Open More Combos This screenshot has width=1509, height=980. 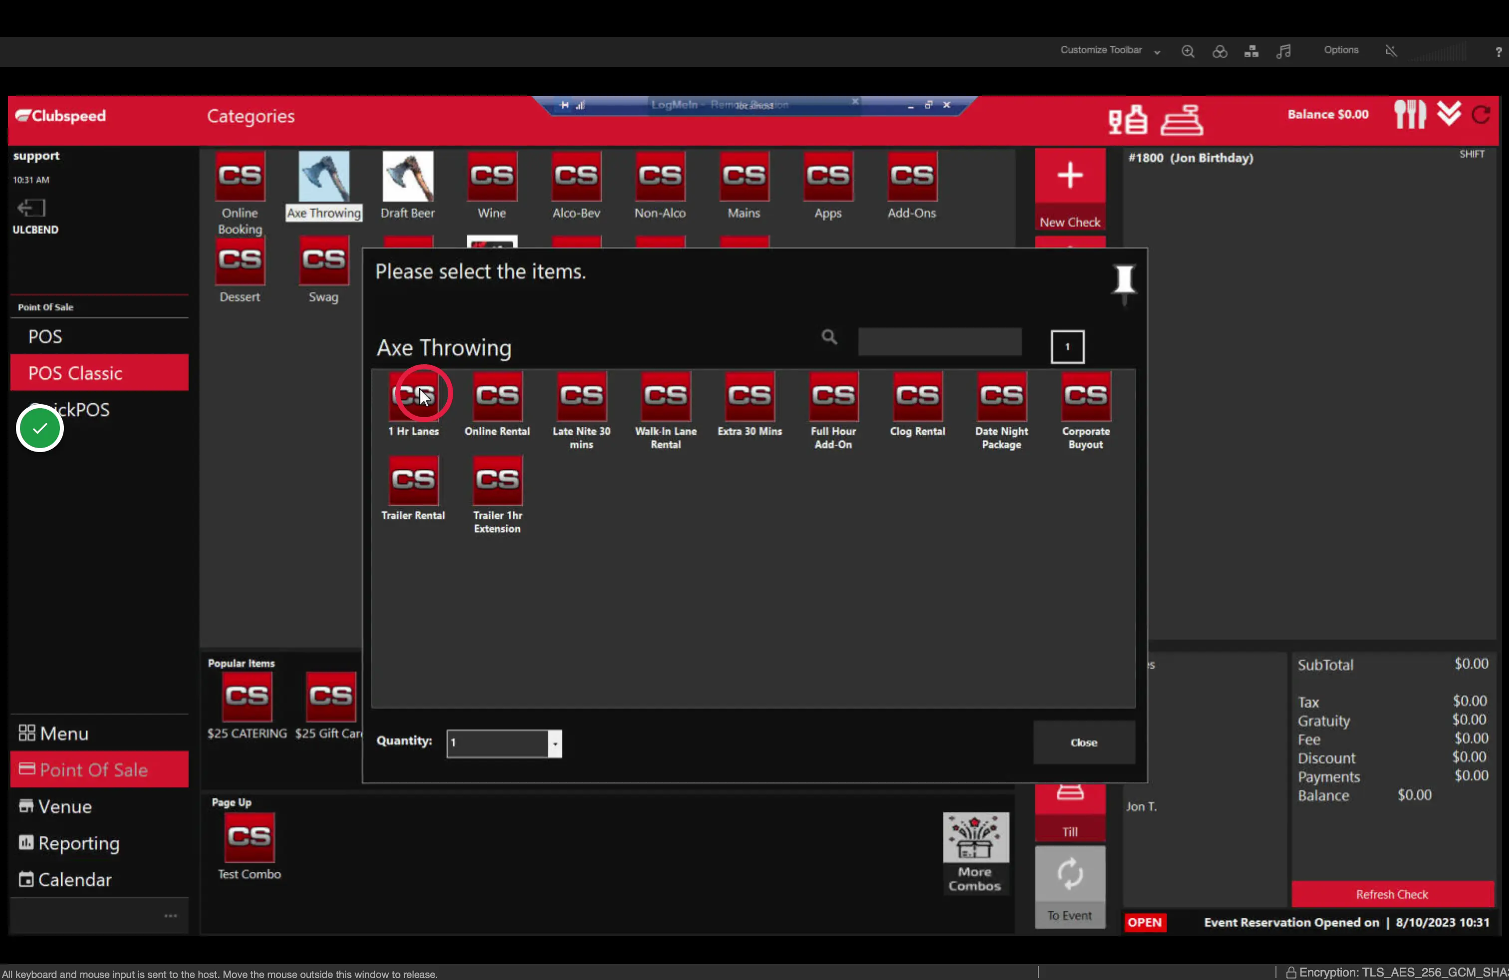click(975, 853)
